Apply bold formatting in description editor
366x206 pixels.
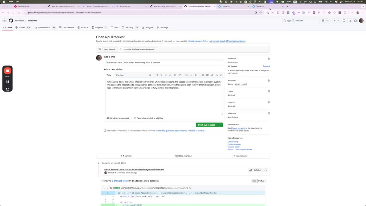click(161, 75)
